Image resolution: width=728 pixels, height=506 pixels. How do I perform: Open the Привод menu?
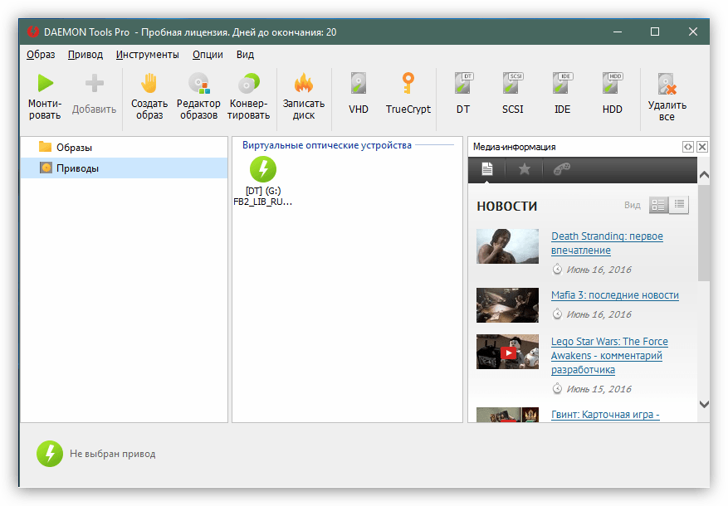click(x=86, y=55)
